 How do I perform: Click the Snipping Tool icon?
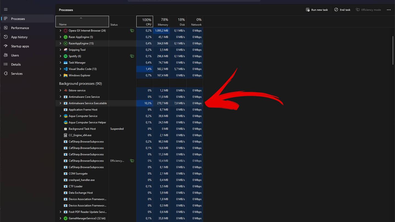pyautogui.click(x=66, y=50)
